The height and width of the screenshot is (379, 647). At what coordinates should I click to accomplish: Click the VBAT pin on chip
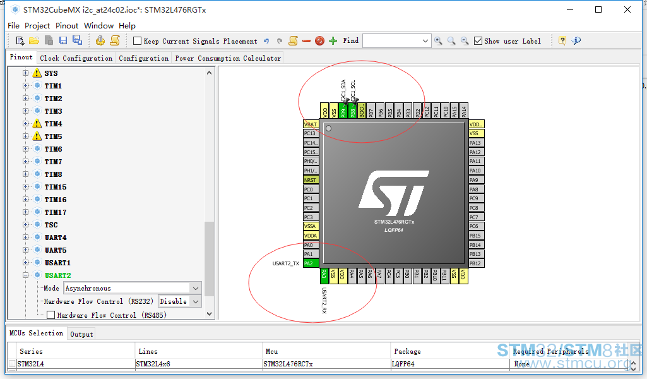[311, 124]
